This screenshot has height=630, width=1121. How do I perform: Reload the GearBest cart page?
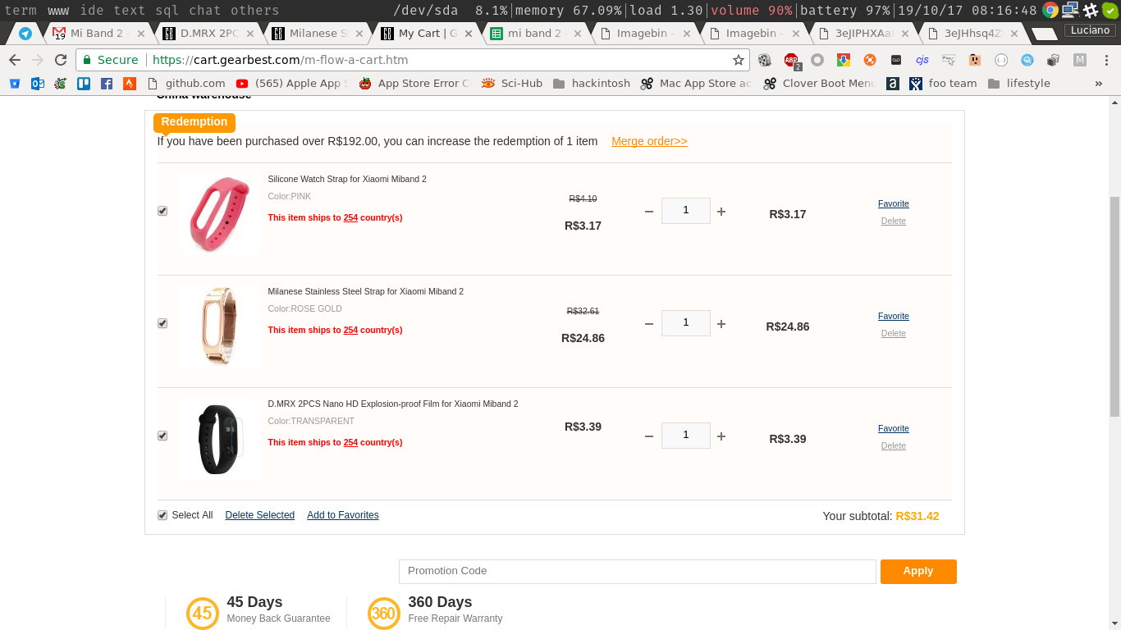pos(61,60)
